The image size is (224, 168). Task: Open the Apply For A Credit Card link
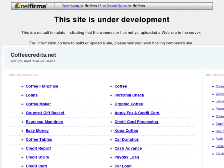click(137, 113)
